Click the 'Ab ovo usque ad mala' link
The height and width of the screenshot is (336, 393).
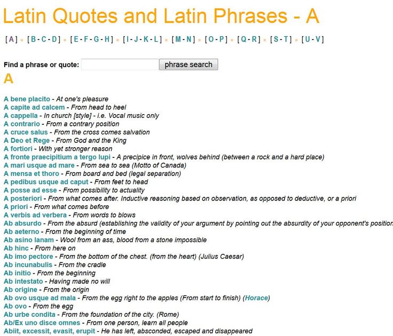tap(40, 298)
